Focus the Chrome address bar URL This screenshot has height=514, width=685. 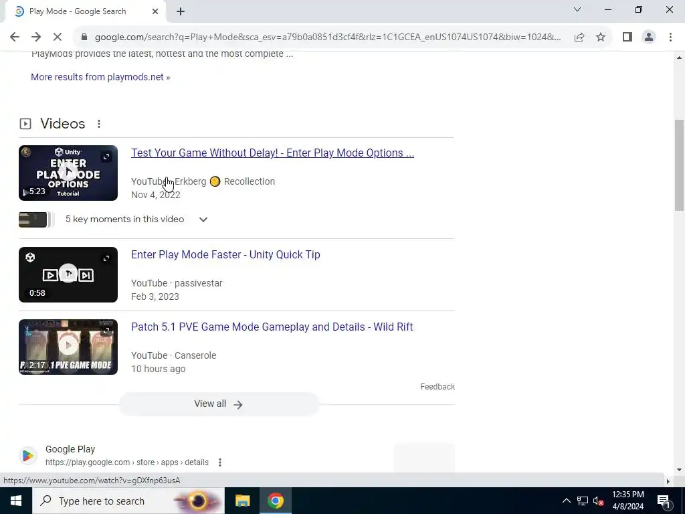(328, 37)
